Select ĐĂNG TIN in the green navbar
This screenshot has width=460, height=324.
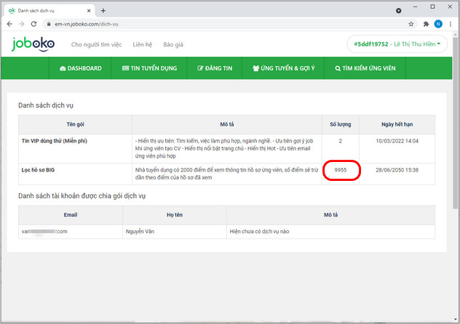tap(215, 68)
